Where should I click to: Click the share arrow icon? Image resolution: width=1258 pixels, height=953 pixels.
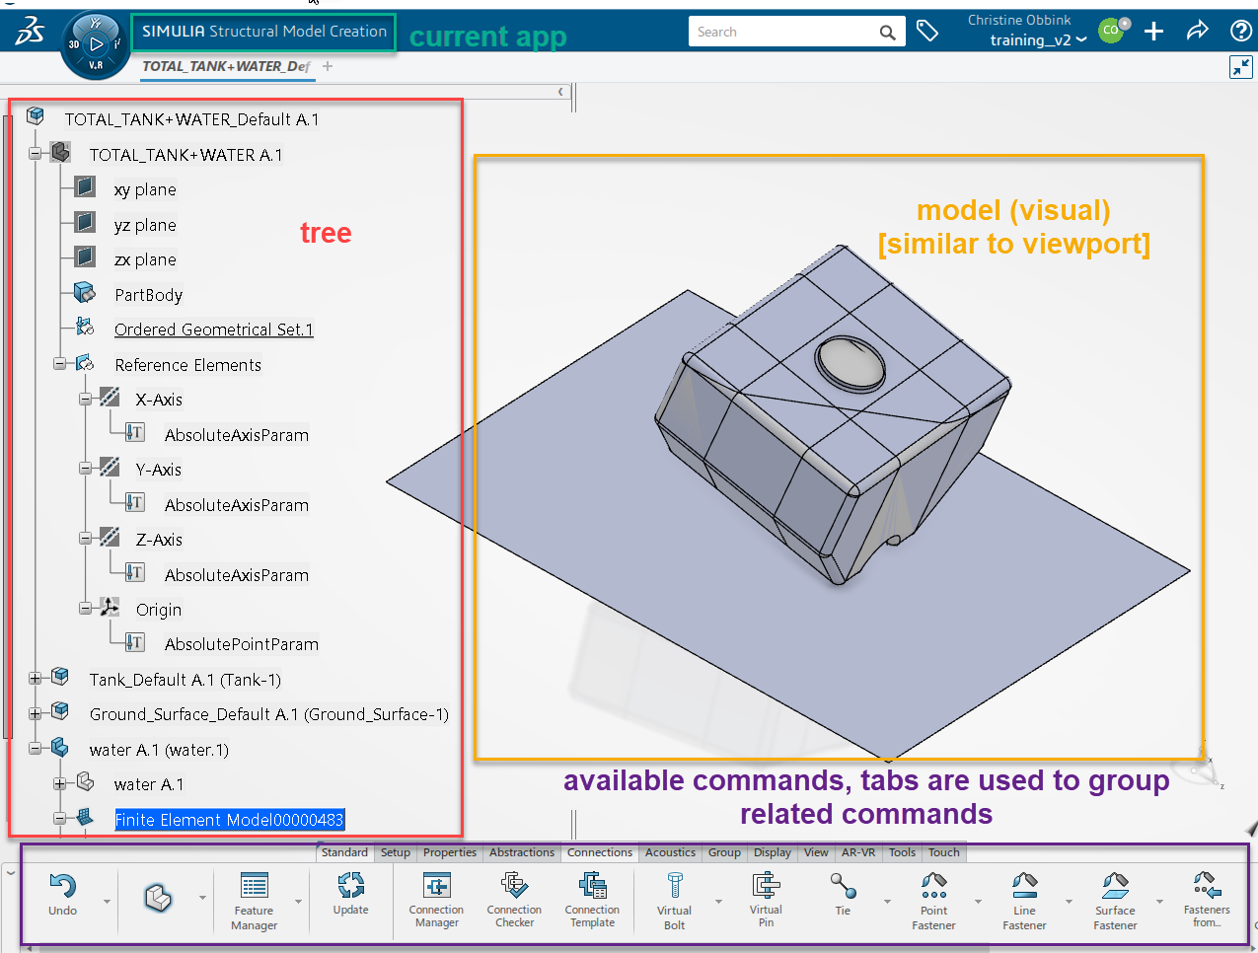point(1197,32)
